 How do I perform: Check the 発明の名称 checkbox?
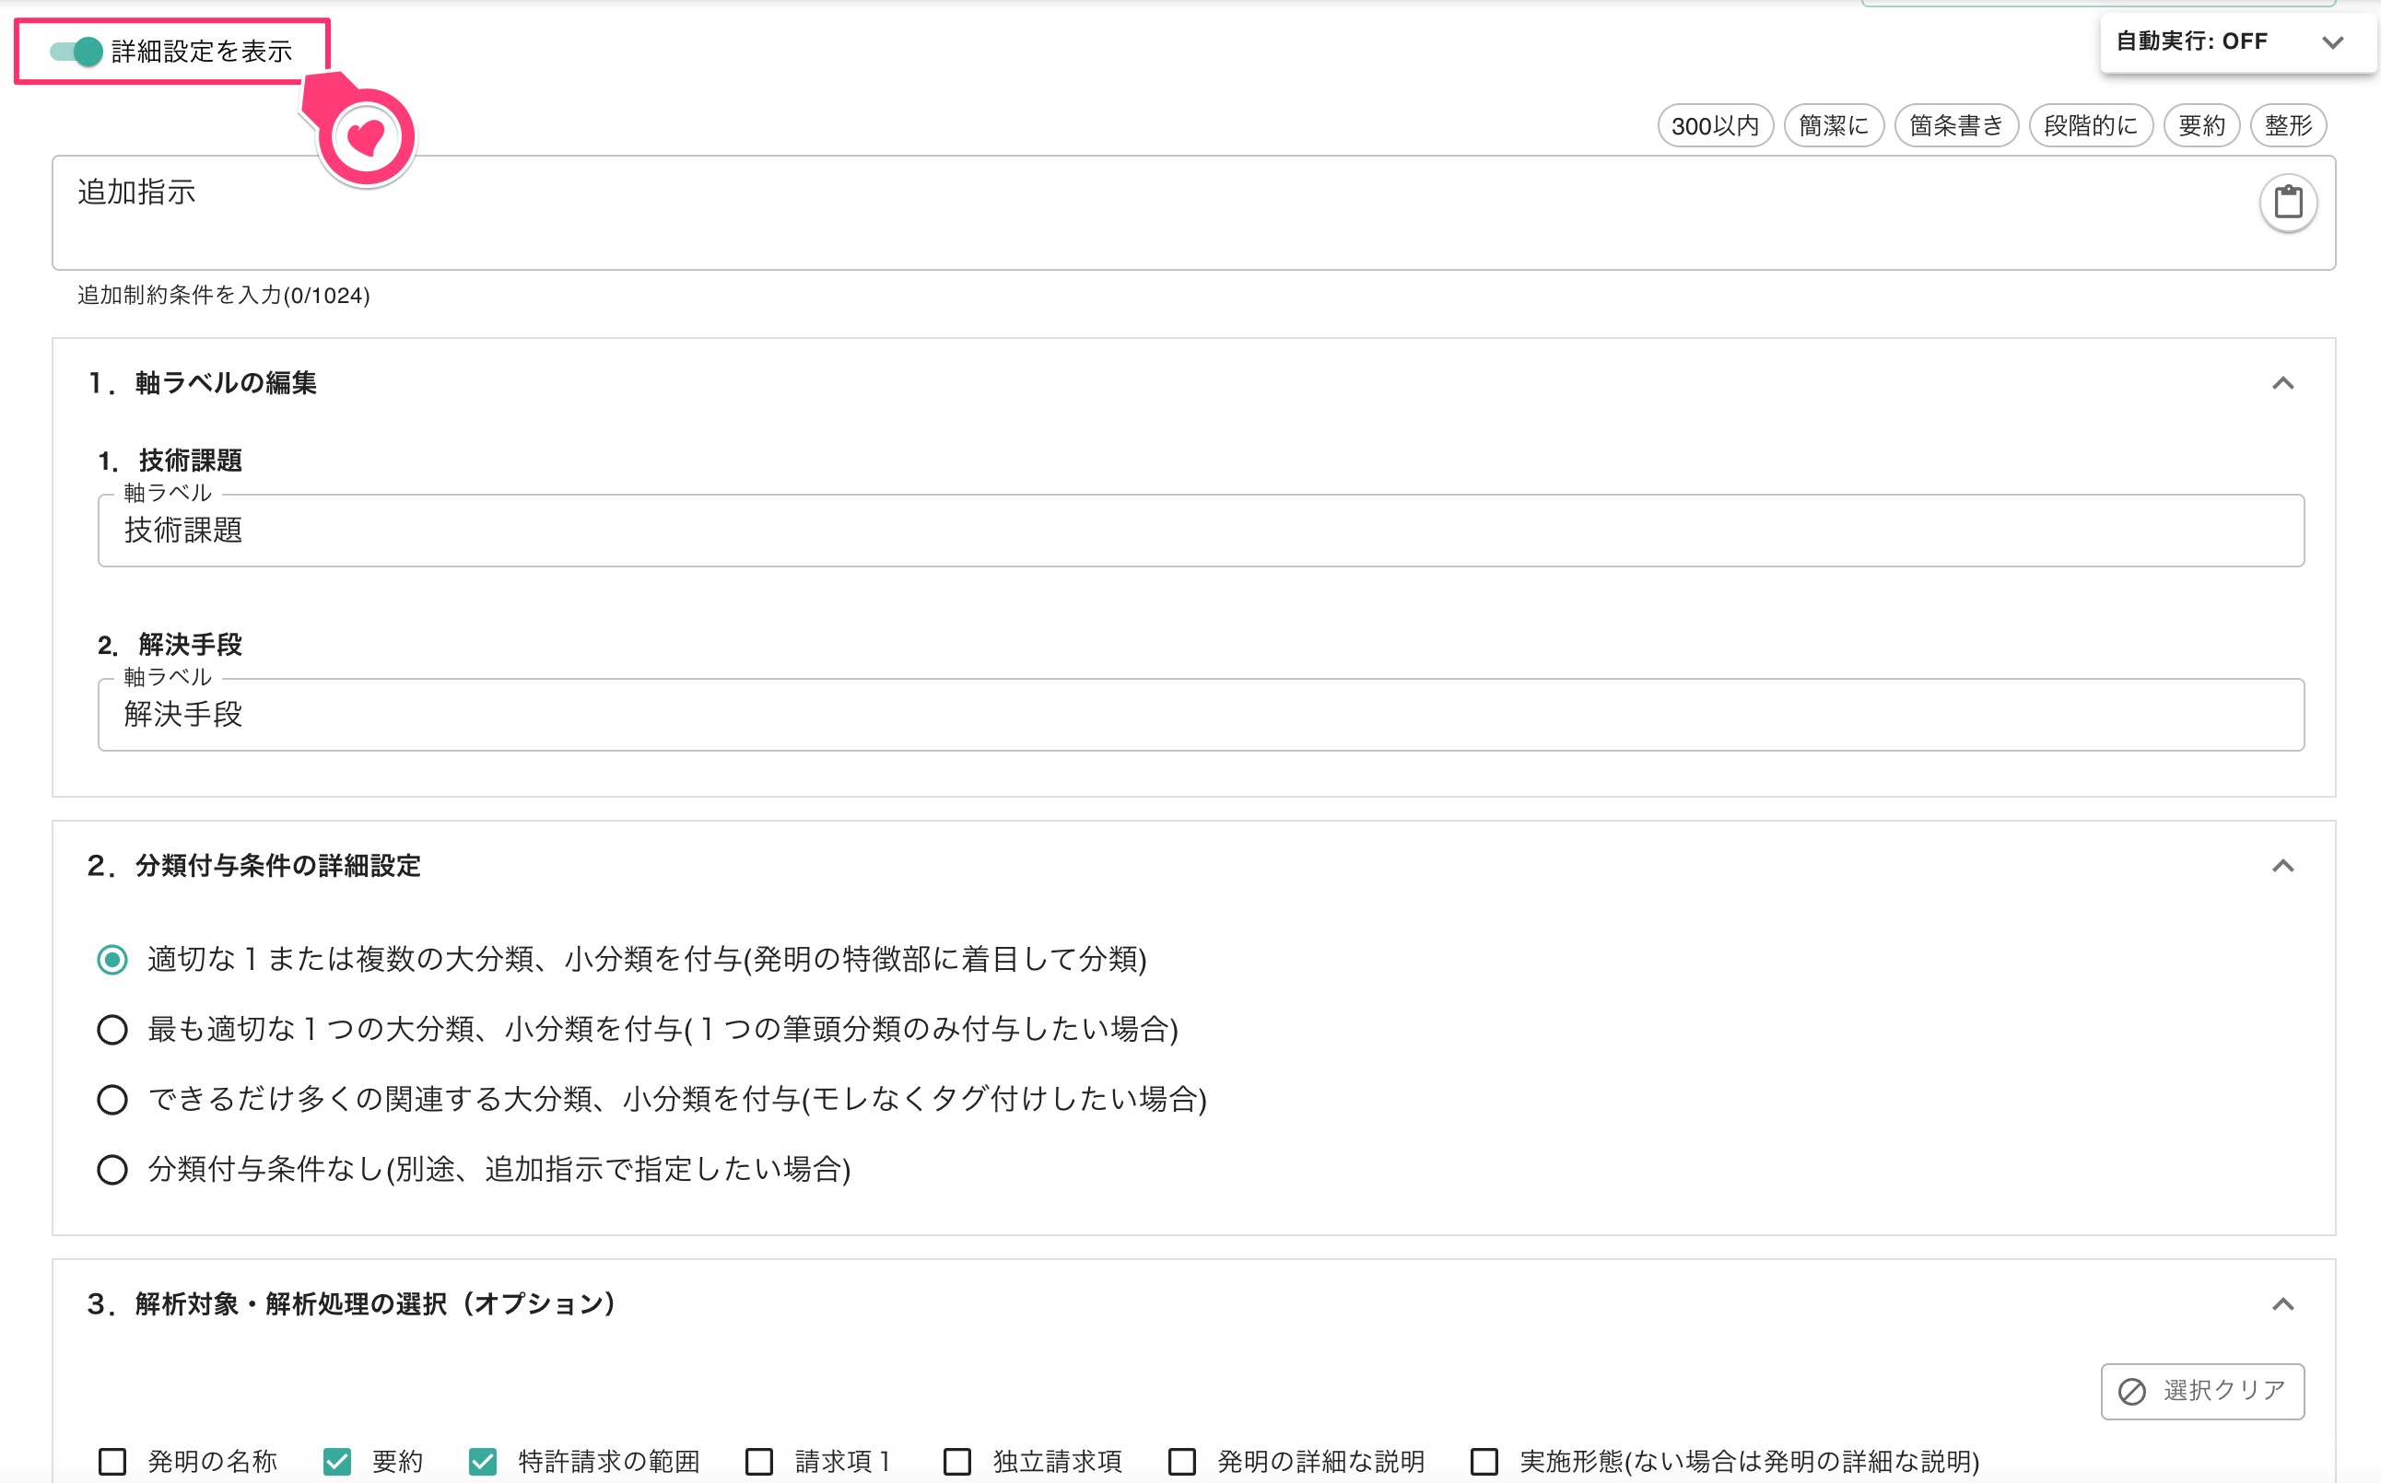pyautogui.click(x=112, y=1462)
